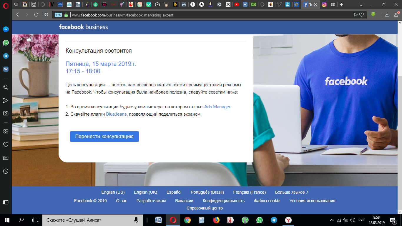Open VK in the Opera sidebar
The image size is (402, 226).
[6, 69]
